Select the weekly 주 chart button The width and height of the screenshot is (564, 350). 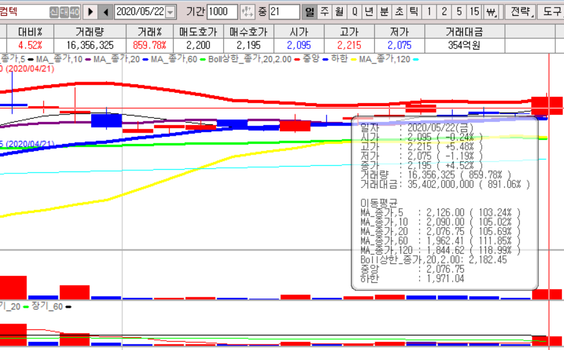[324, 12]
